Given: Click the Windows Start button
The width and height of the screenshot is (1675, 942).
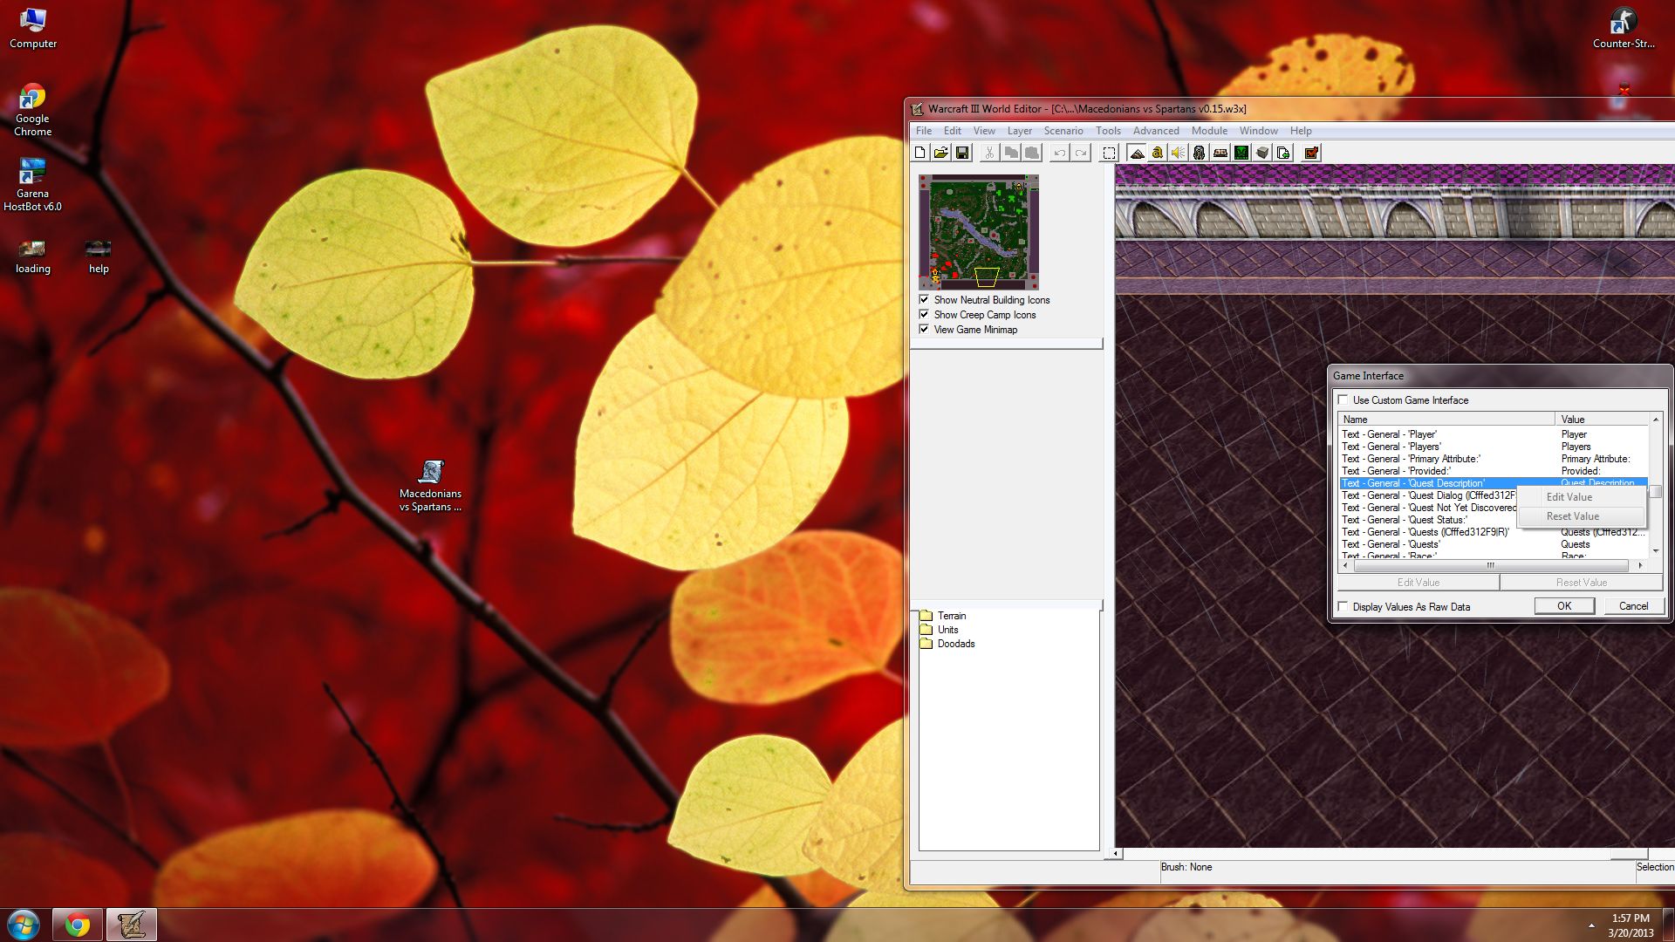Looking at the screenshot, I should 24,925.
